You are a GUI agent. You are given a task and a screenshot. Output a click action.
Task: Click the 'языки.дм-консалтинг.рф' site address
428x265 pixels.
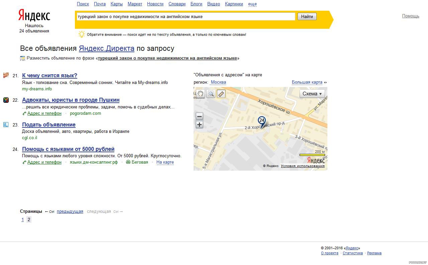(94, 162)
